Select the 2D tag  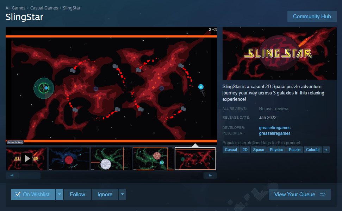(x=245, y=150)
